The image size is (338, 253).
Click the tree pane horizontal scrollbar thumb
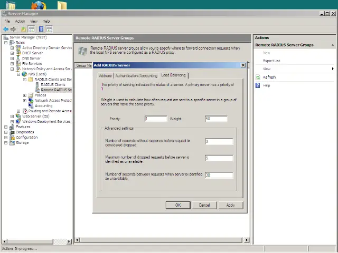coord(30,241)
